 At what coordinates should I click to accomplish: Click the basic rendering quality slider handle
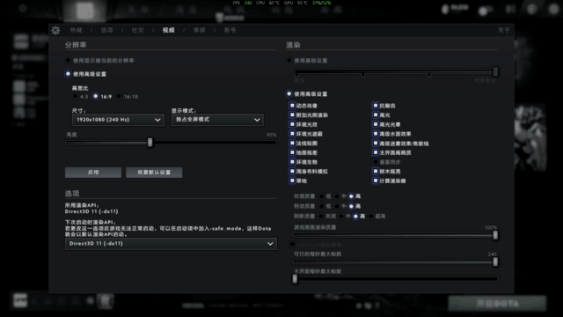pos(495,71)
